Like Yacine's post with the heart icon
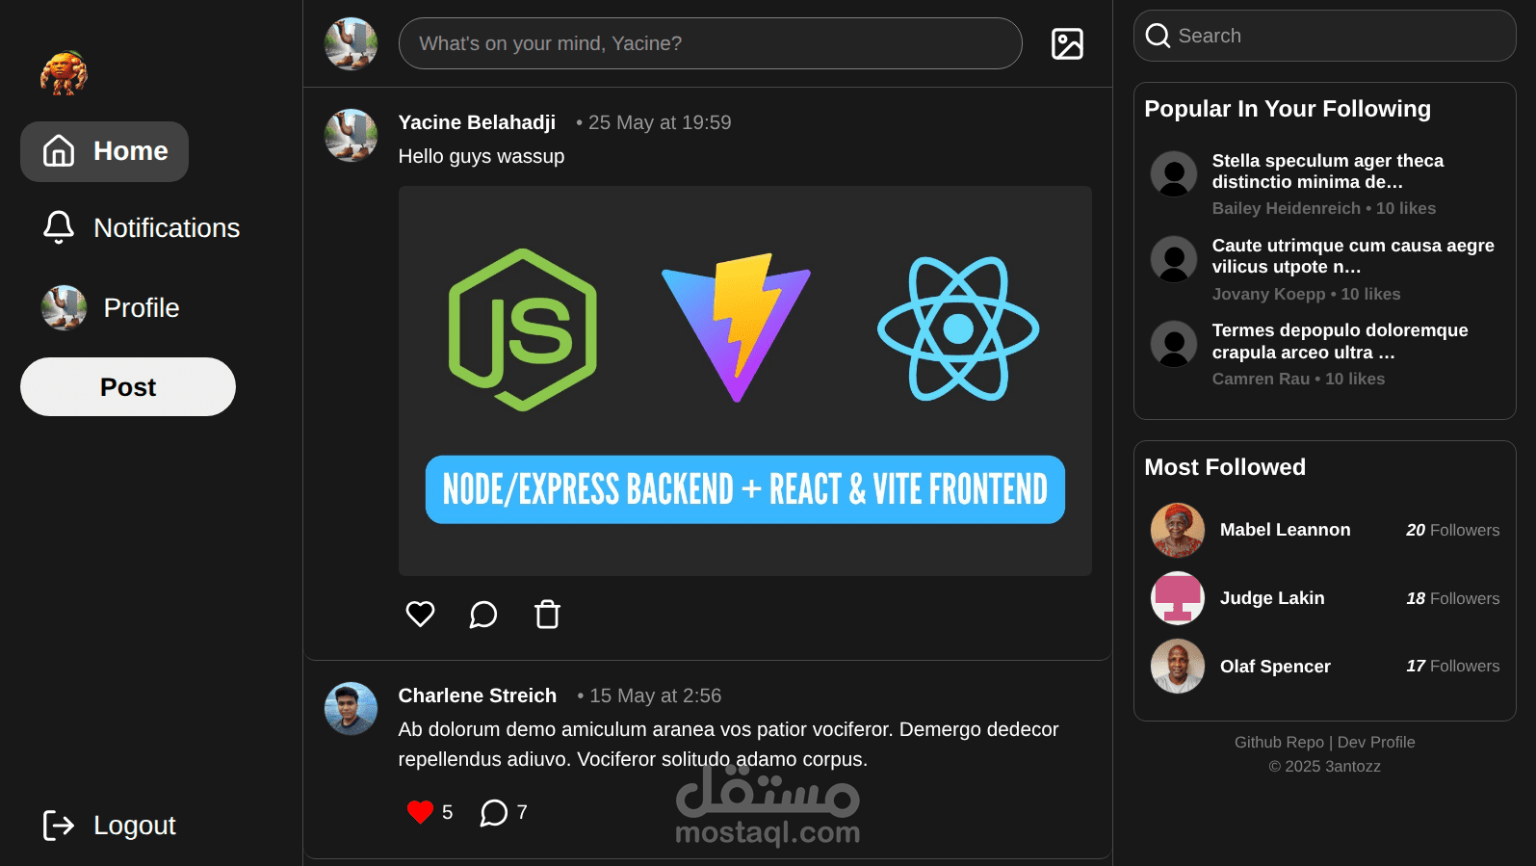This screenshot has height=866, width=1536. (x=420, y=614)
